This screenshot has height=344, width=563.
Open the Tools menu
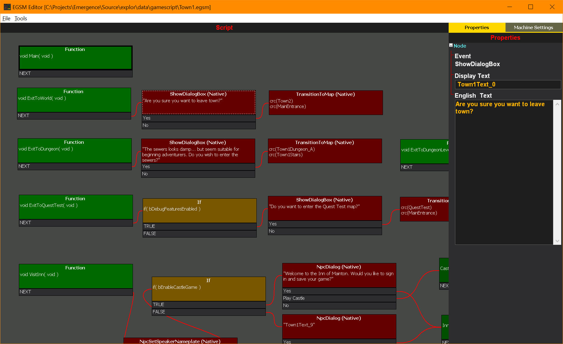point(21,19)
